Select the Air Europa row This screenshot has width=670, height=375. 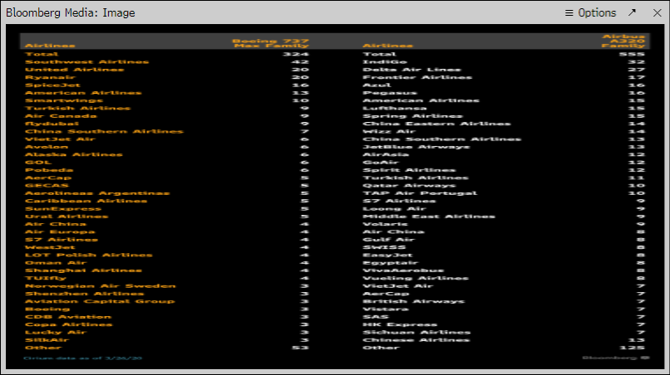tap(166, 231)
